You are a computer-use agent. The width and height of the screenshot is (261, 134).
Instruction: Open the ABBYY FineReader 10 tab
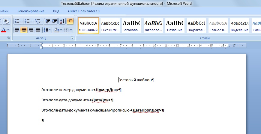pos(83,11)
